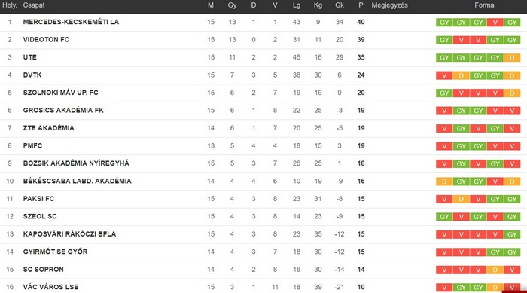This screenshot has width=527, height=293.
Task: Click the orange D badge in Paksi FC row
Action: (461, 199)
